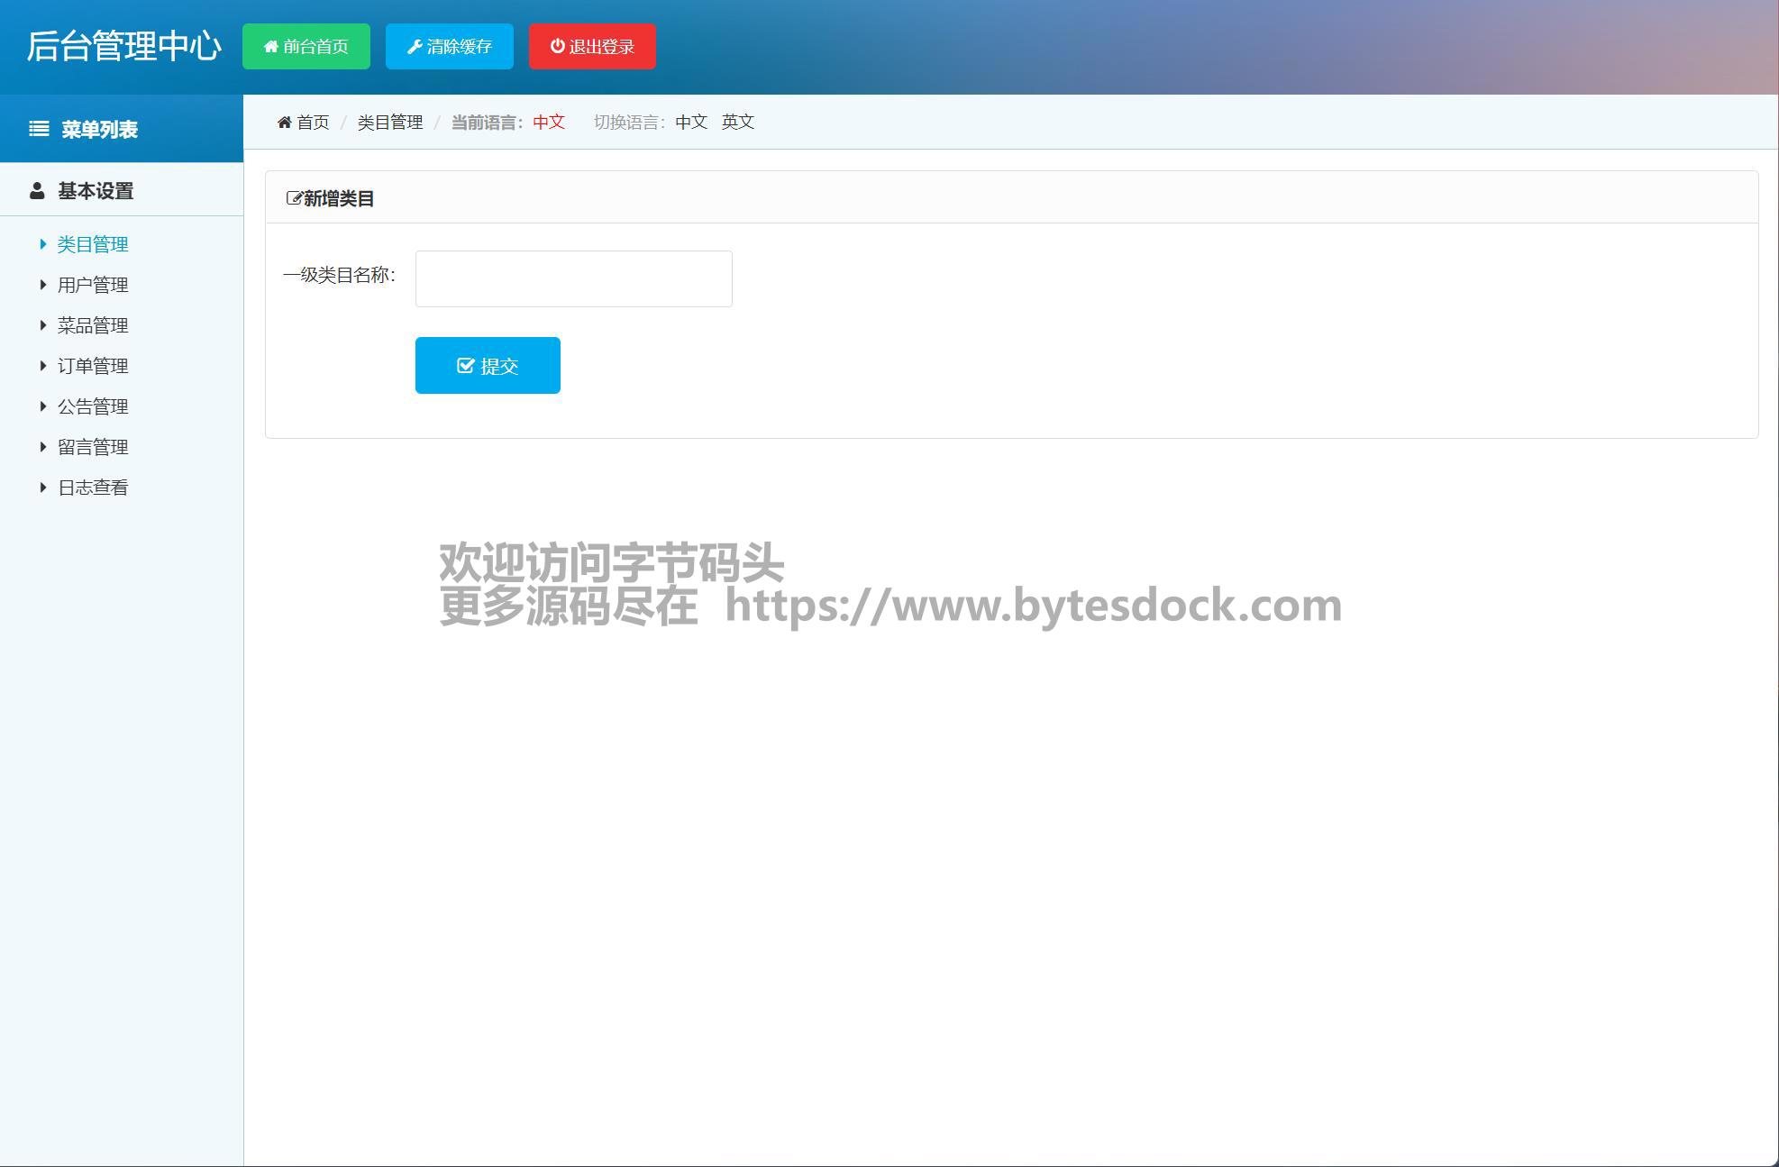Open the 留言管理 sidebar item
Screen dimensions: 1779x1167
point(93,447)
